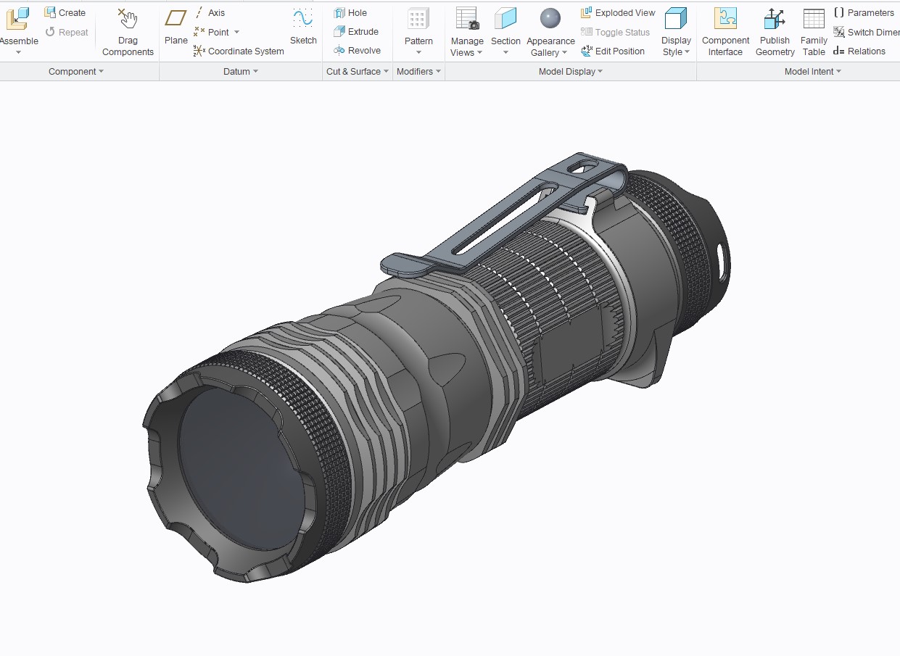Click Publish Geometry
The height and width of the screenshot is (656, 900).
775,32
